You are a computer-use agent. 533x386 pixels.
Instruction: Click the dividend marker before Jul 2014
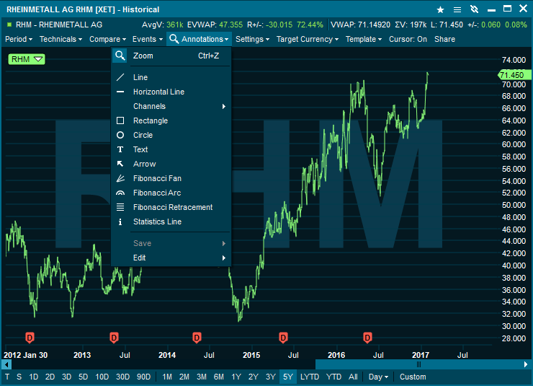[197, 338]
